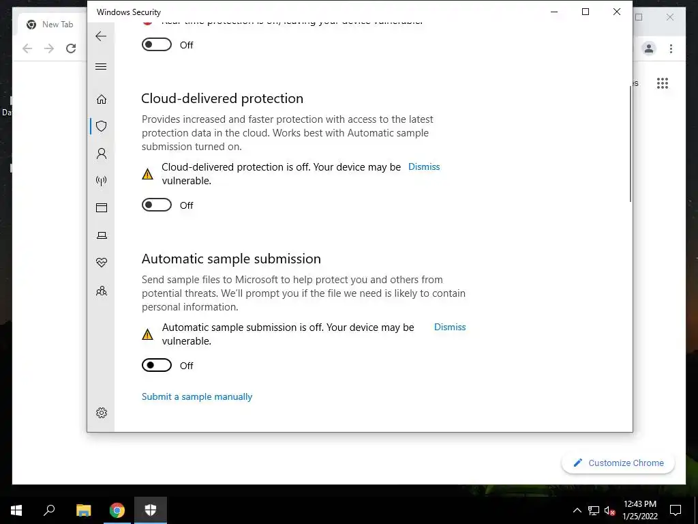Image resolution: width=698 pixels, height=524 pixels.
Task: Open Device performance & health heart icon
Action: 102,263
